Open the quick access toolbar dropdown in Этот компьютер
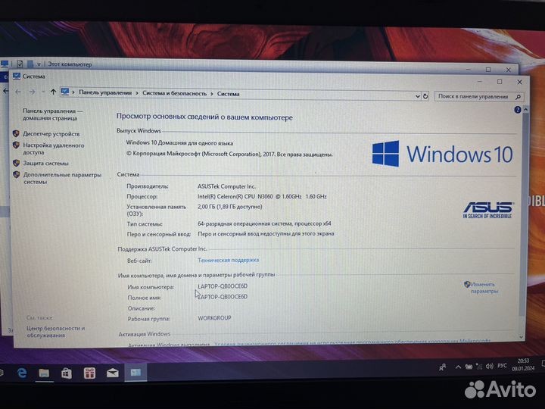Viewport: 545px width, 409px height. click(x=39, y=64)
